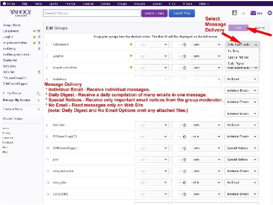Click the Search Groups input field
Image resolution: width=273 pixels, height=205 pixels.
tap(92, 13)
